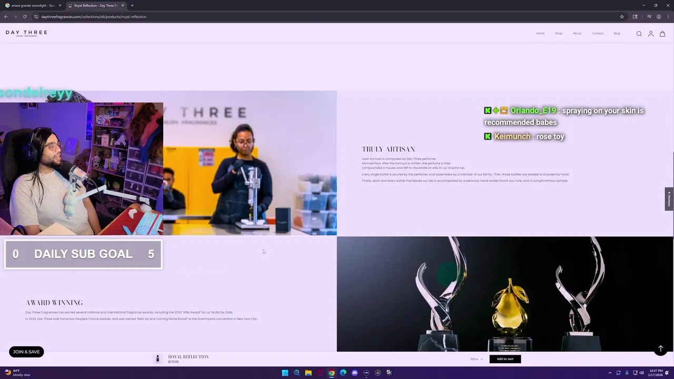Go back with the browser back arrow
The image size is (674, 379).
(6, 17)
